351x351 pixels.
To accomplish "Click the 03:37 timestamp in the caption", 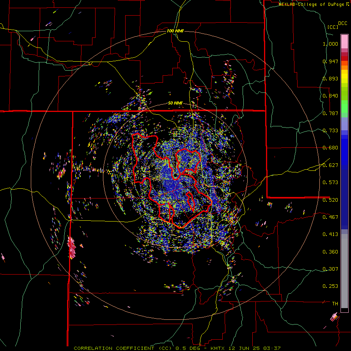I will click(x=271, y=348).
